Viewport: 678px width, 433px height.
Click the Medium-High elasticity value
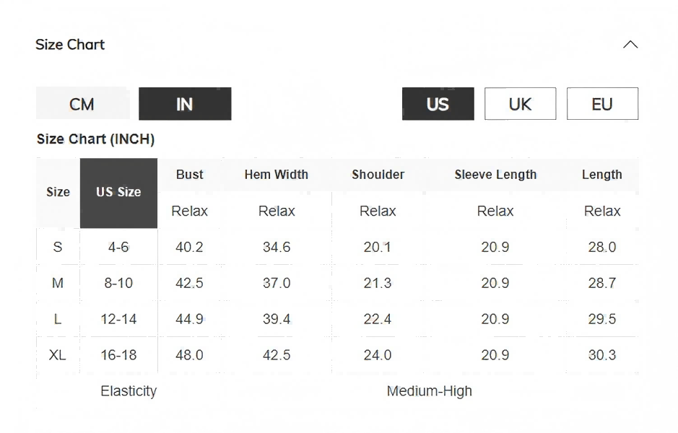point(429,391)
